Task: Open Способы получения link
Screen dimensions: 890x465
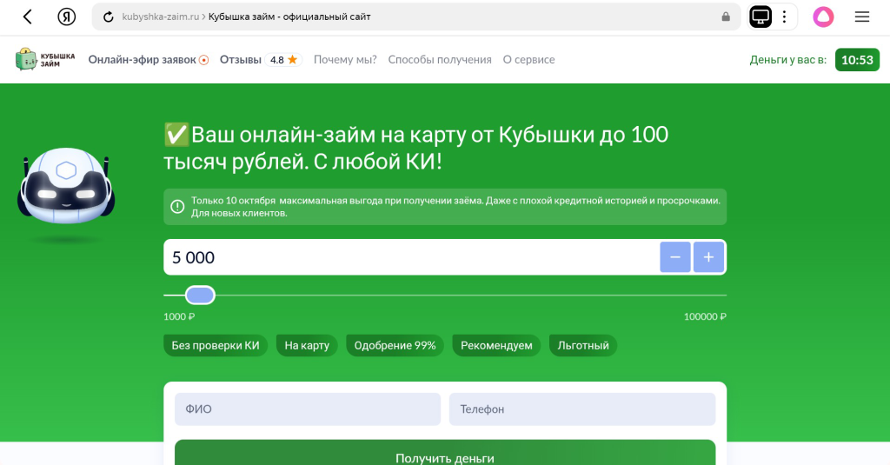Action: [x=440, y=60]
